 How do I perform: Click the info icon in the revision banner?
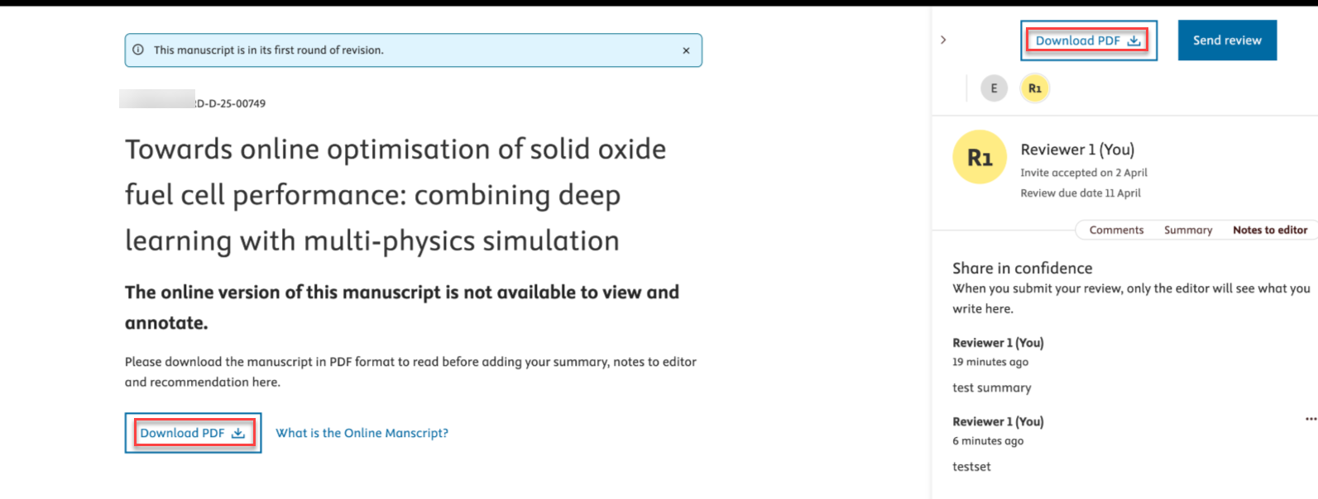tap(138, 50)
